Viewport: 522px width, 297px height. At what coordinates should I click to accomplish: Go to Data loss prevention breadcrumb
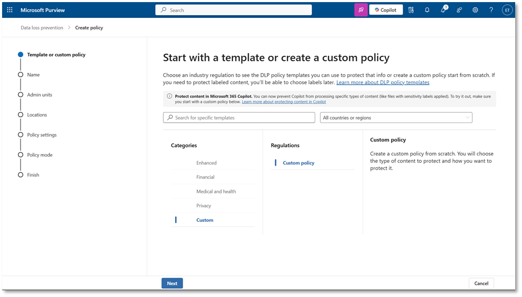click(42, 27)
